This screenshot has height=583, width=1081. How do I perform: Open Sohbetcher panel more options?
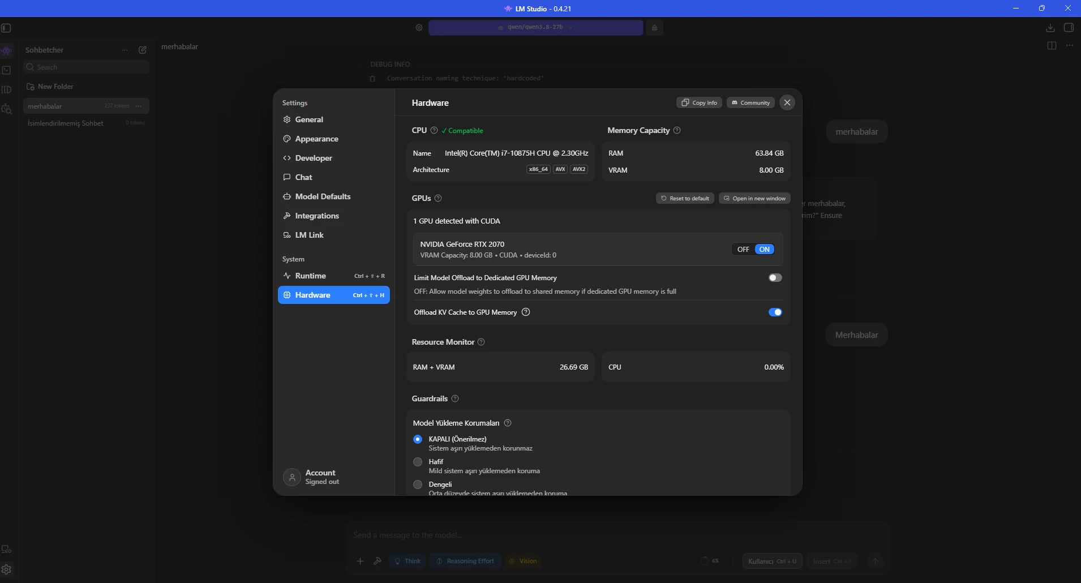click(x=125, y=50)
